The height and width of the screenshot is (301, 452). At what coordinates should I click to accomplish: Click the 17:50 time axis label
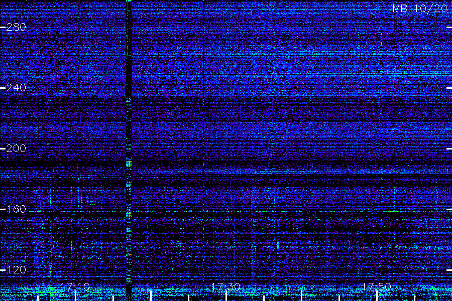376,286
